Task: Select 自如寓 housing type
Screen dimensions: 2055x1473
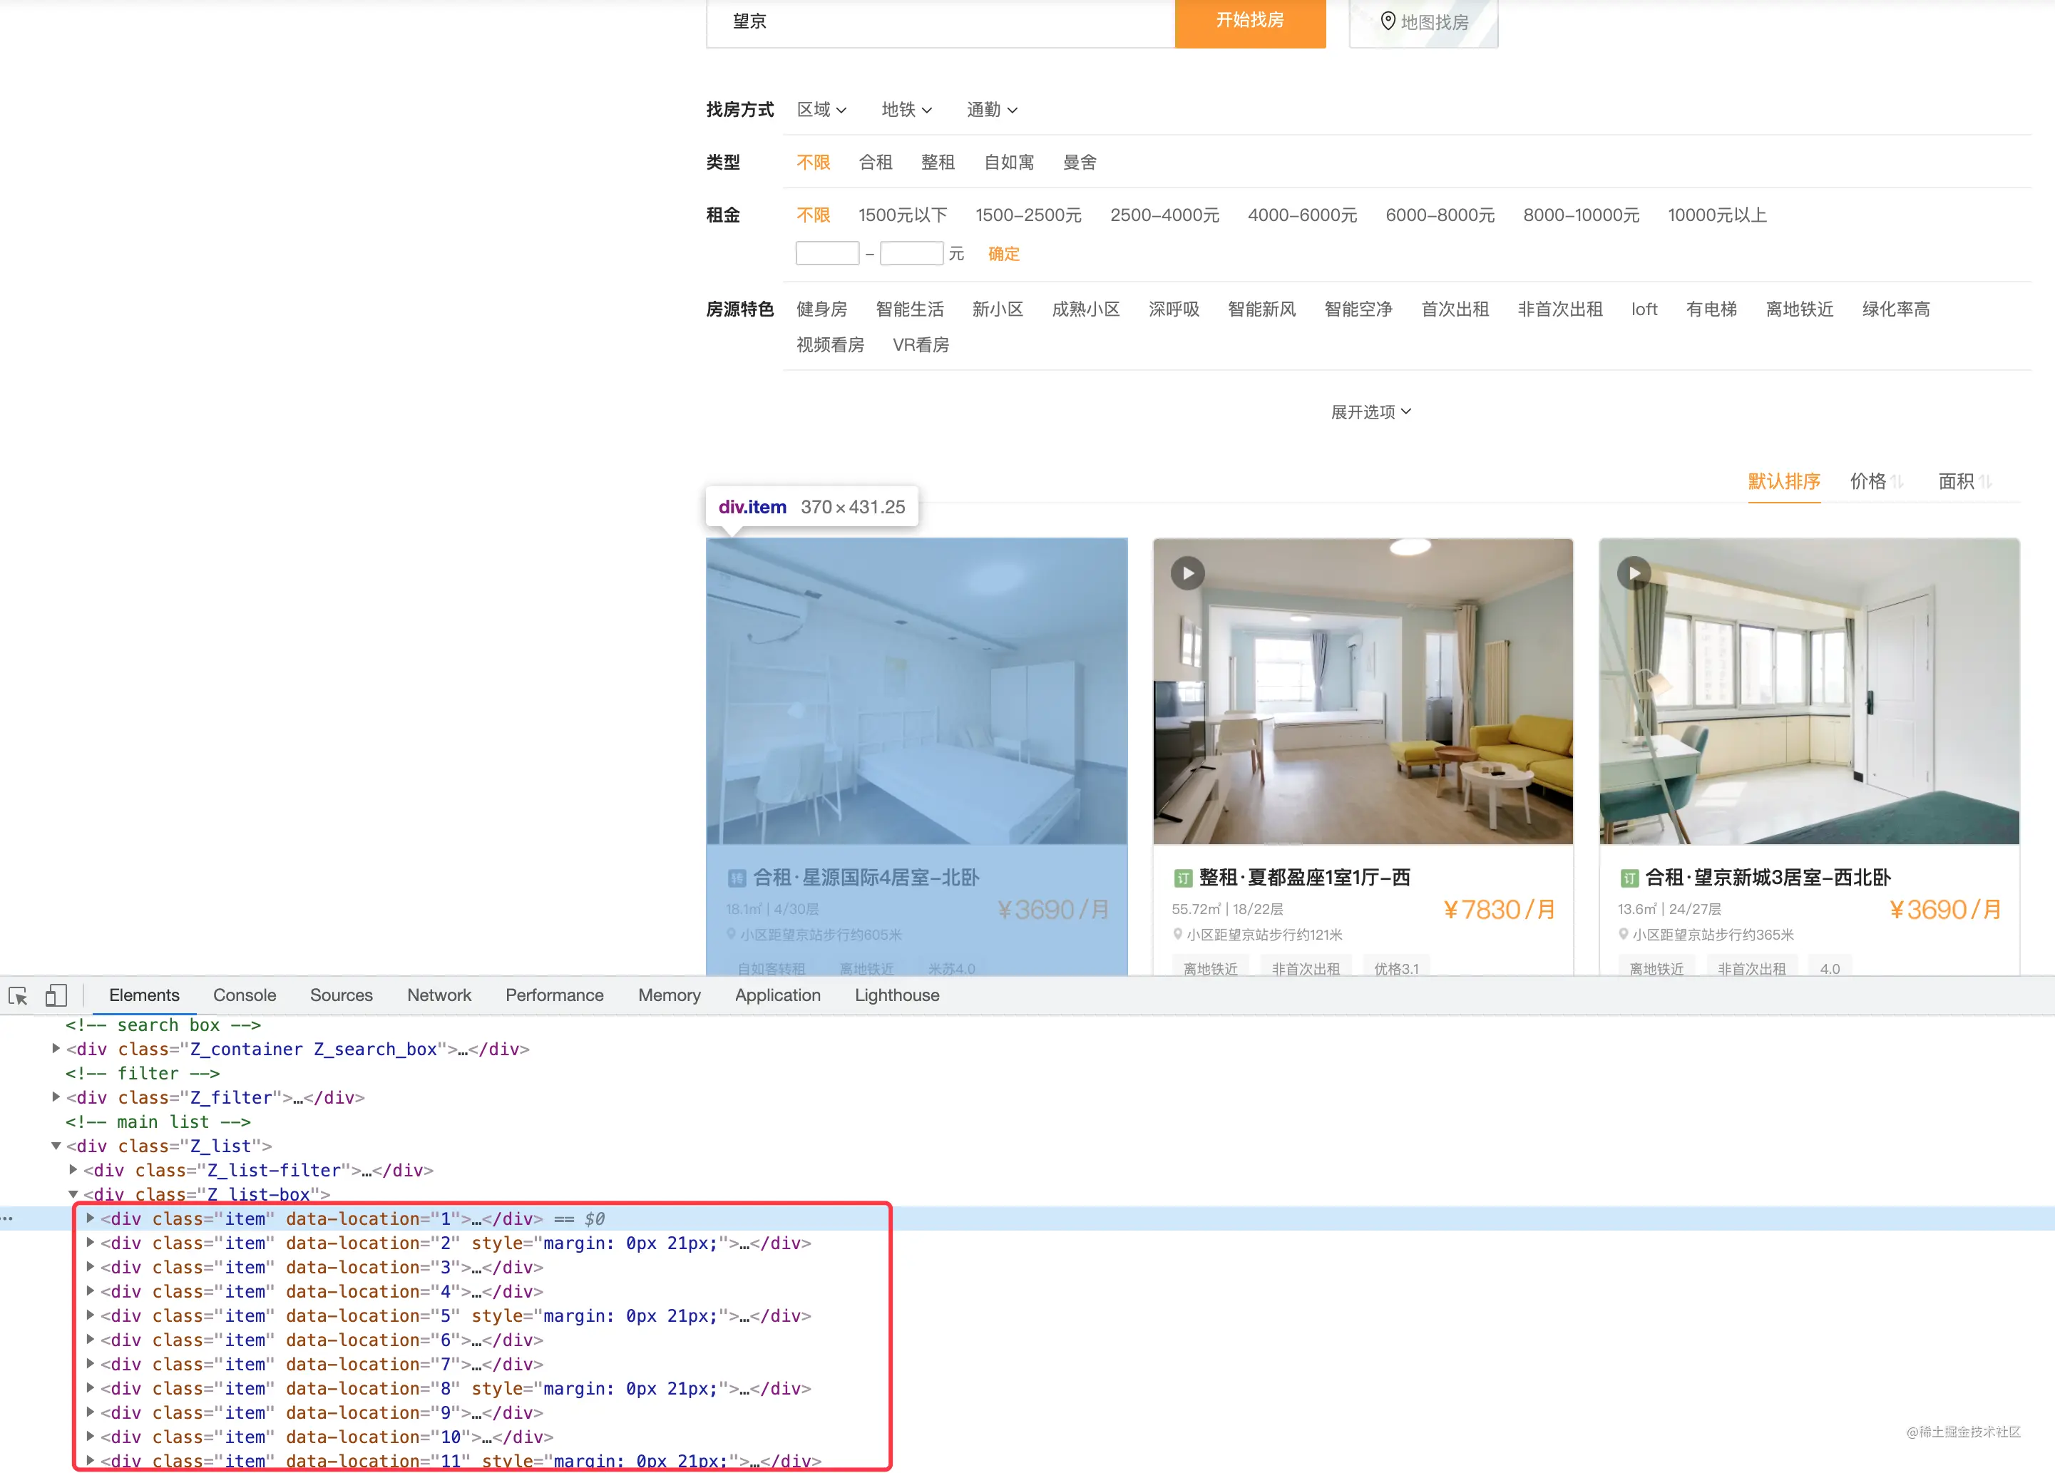Action: click(x=1010, y=162)
